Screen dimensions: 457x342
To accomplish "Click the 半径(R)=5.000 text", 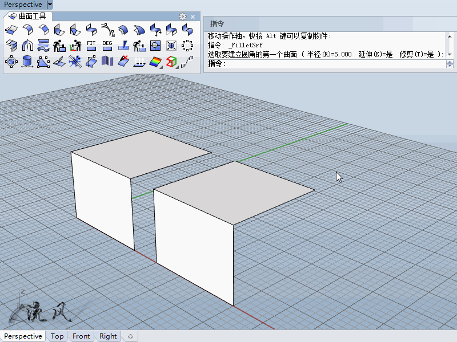I will pyautogui.click(x=330, y=54).
